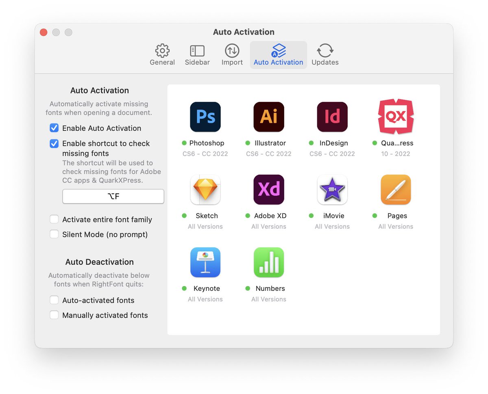Open the General preferences tab
This screenshot has width=488, height=394.
[162, 55]
